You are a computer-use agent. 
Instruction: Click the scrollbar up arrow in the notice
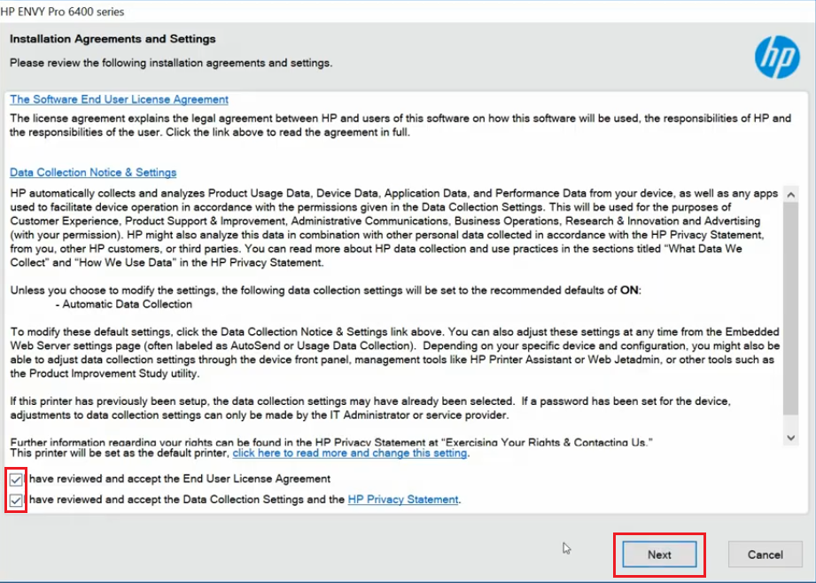point(790,195)
